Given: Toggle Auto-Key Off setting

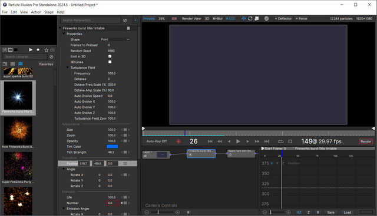Looking at the screenshot, I should (157, 141).
